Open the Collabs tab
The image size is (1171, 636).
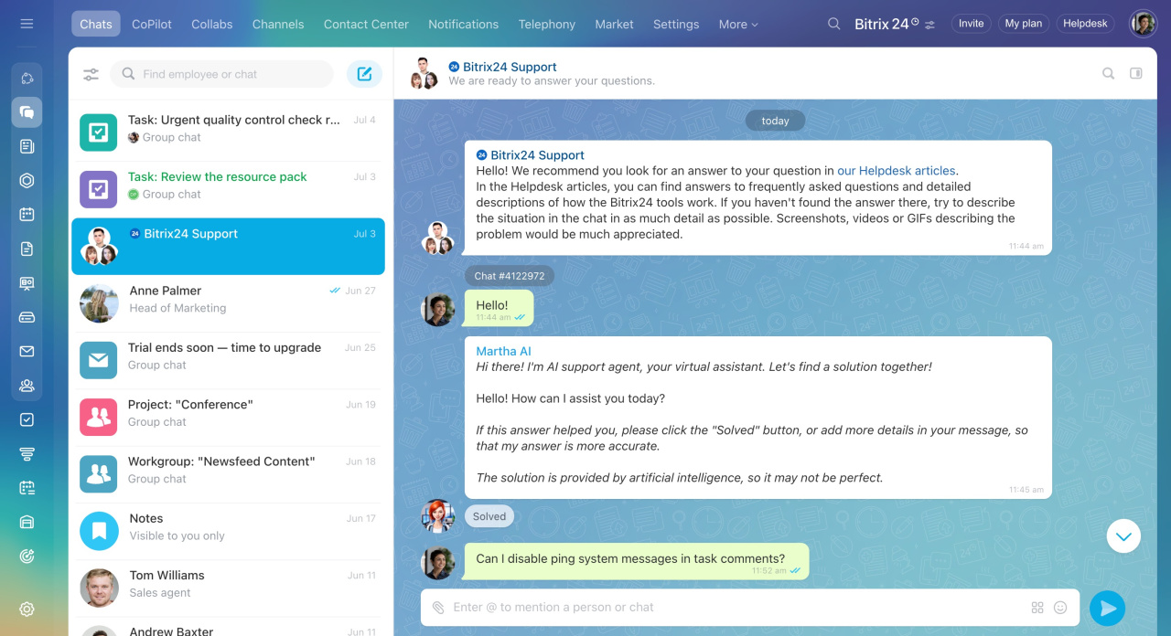click(212, 25)
